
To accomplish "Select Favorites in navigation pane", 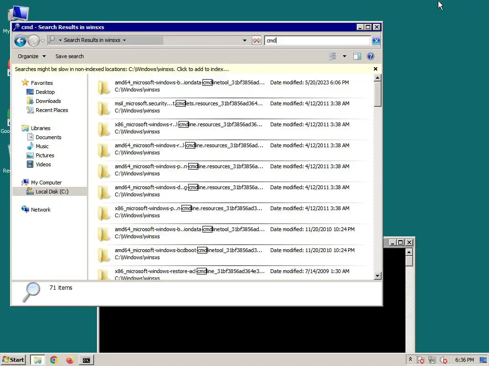I will click(42, 83).
